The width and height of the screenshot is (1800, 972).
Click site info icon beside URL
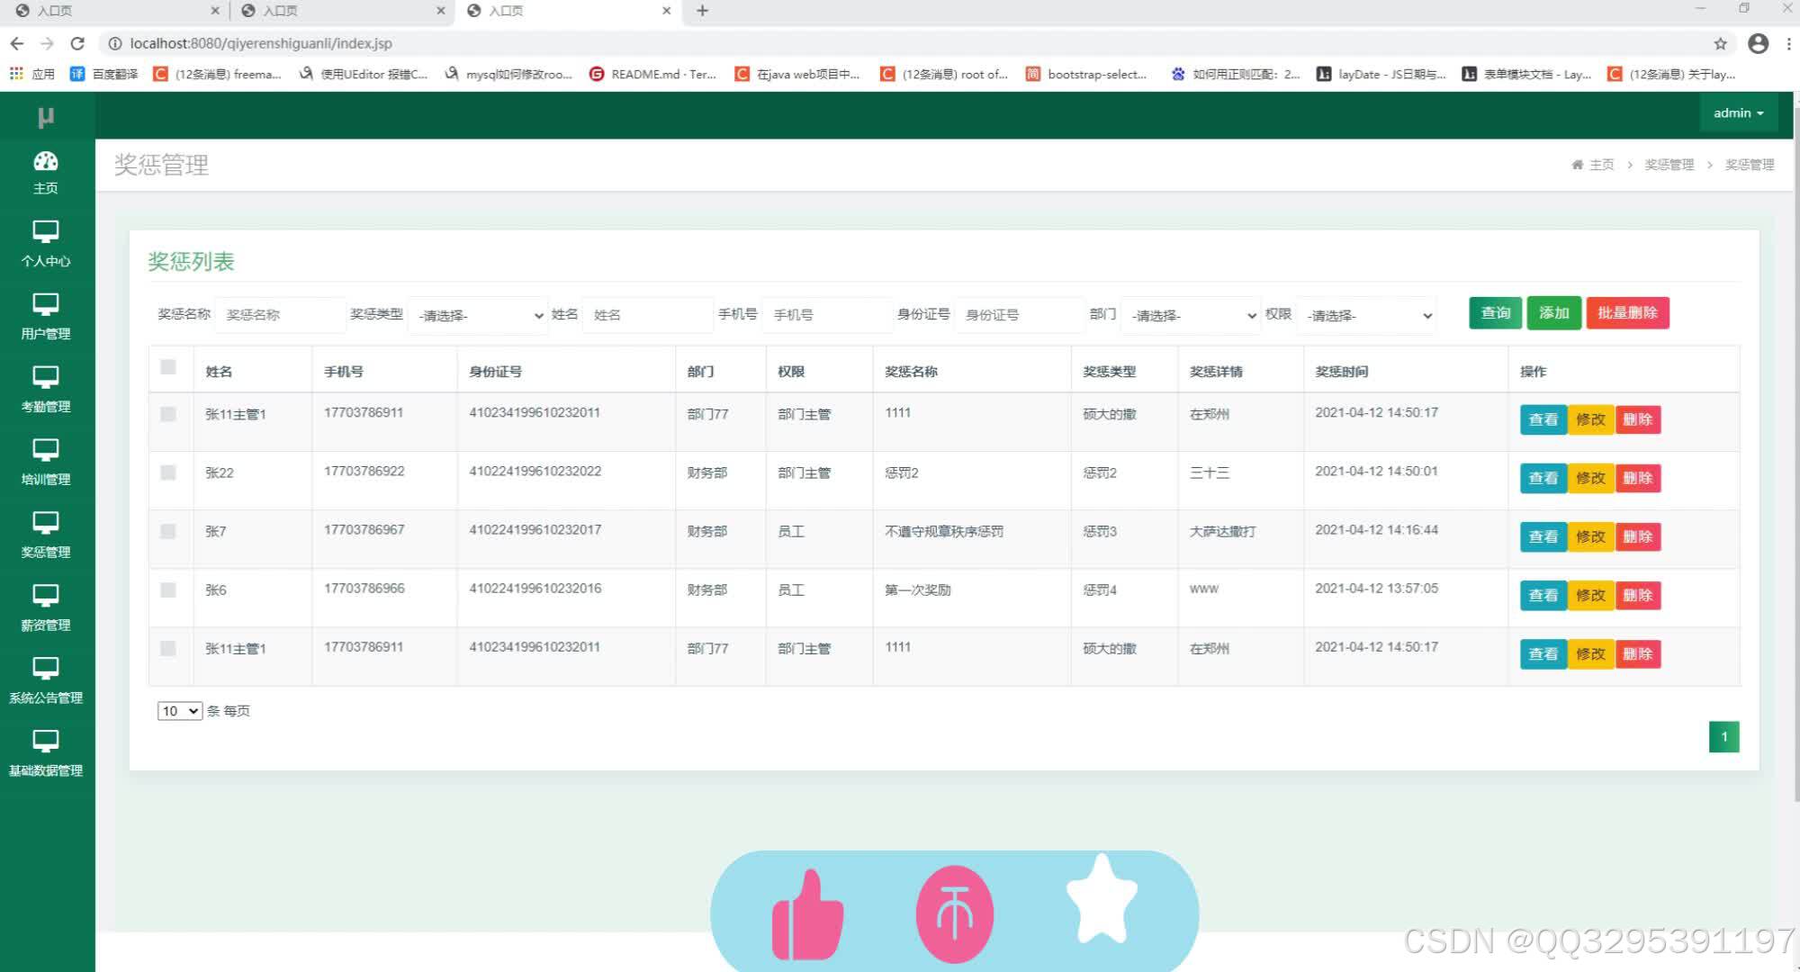coord(115,43)
